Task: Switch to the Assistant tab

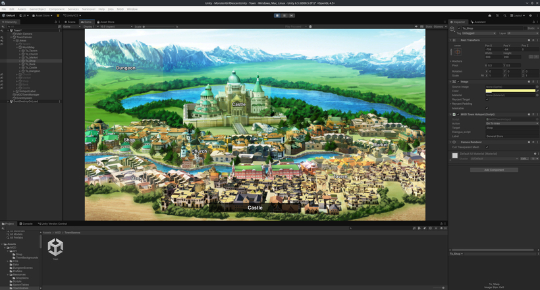Action: (478, 22)
